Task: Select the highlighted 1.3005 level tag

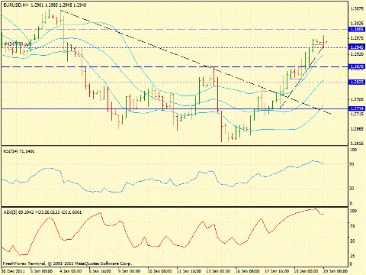Action: pos(357,30)
